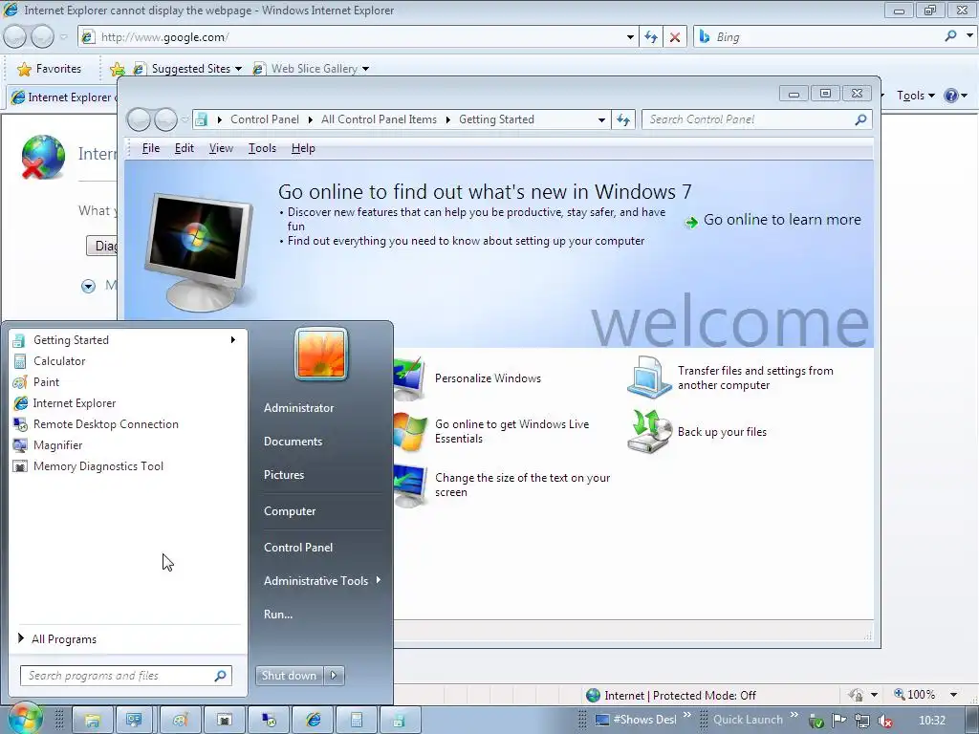Open Documents from Start menu
Viewport: 979px width, 734px height.
(x=293, y=442)
